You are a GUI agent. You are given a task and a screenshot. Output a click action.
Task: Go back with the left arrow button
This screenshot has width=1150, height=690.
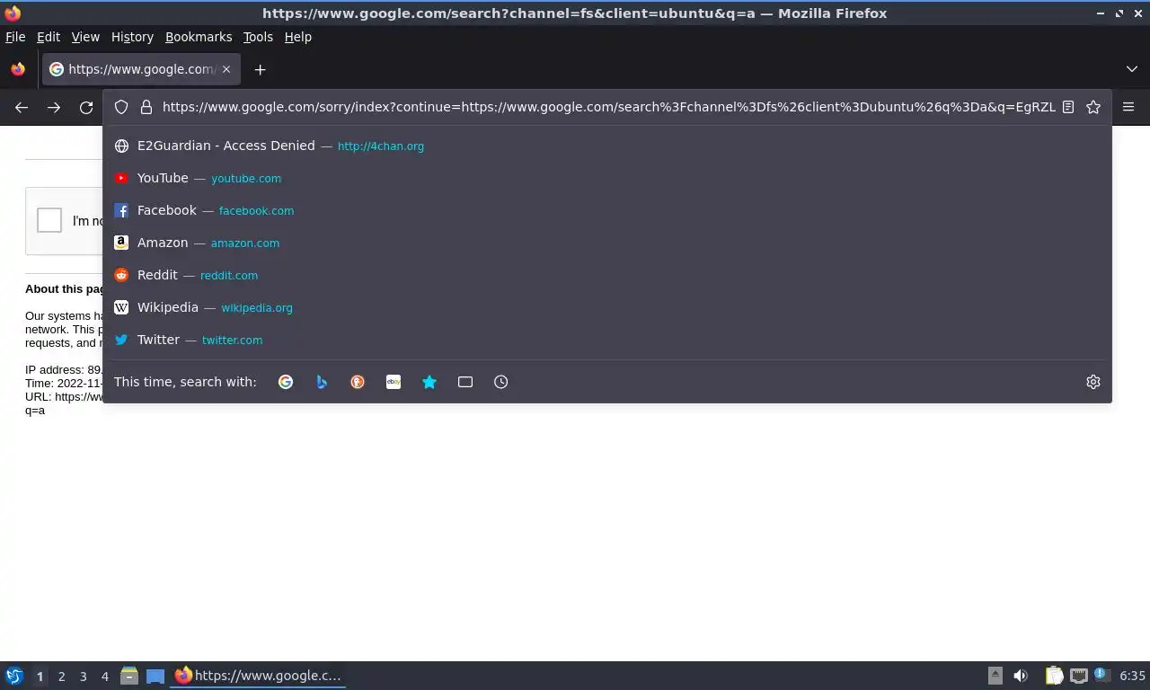(x=22, y=107)
